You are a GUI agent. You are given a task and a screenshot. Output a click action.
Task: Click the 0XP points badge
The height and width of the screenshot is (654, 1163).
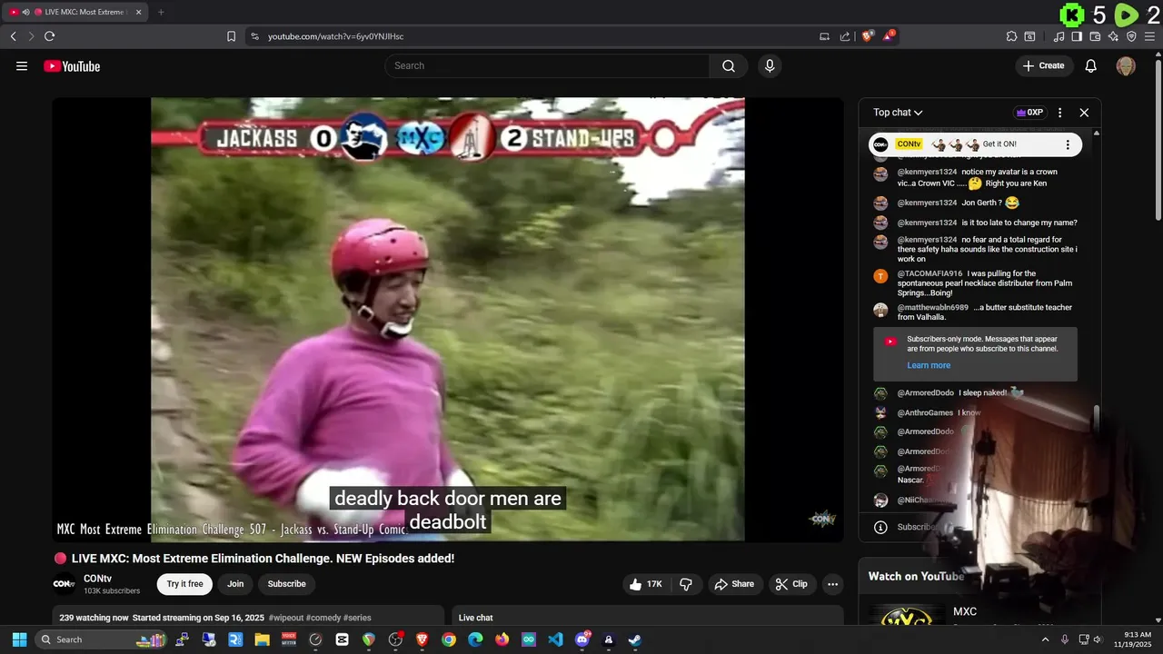[x=1030, y=113]
